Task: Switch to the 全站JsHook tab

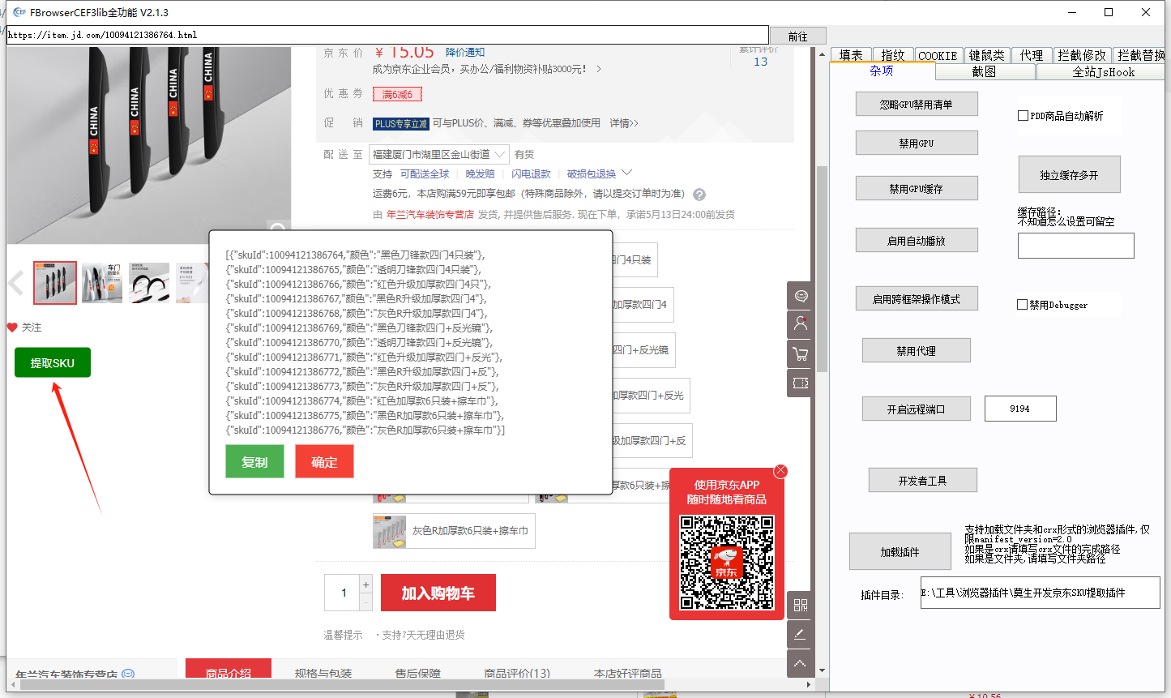Action: pos(1103,71)
